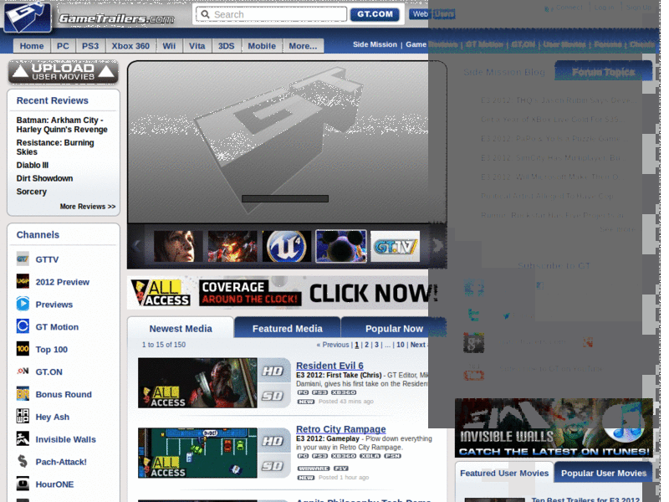
Task: Open the Vita navigation tab
Action: 197,46
